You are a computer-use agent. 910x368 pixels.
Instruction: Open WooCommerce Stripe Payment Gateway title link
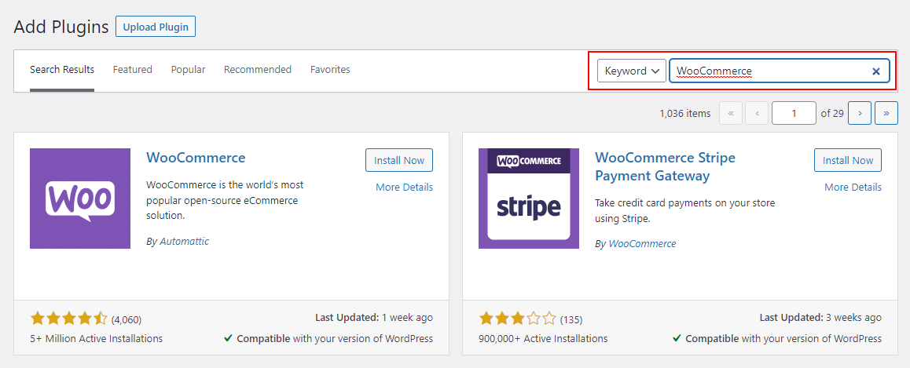[x=665, y=166]
